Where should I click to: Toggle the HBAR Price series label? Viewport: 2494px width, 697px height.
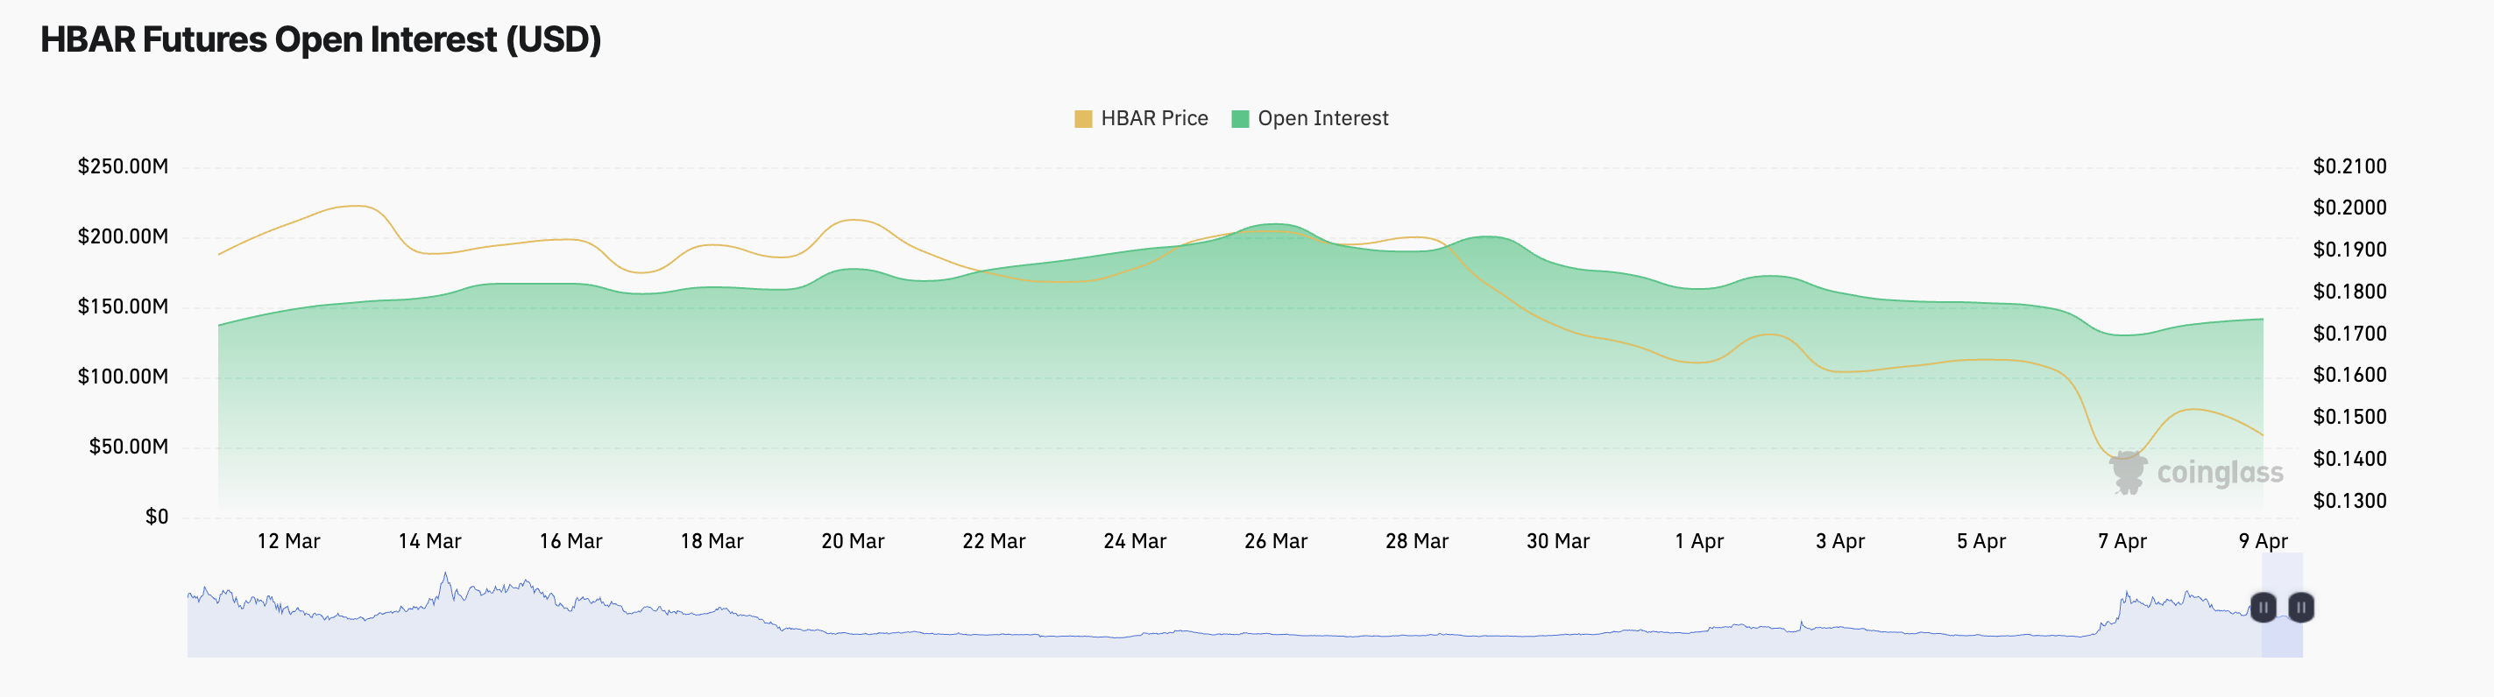[x=1154, y=119]
